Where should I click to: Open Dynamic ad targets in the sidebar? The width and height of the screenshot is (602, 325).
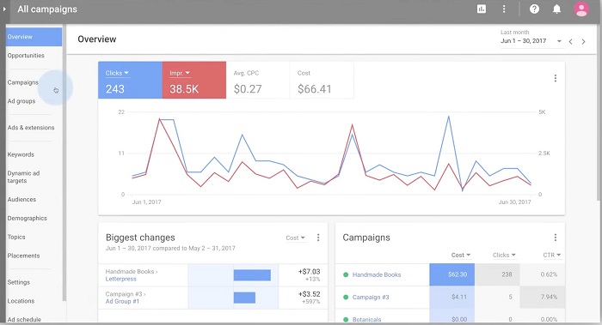[x=23, y=177]
